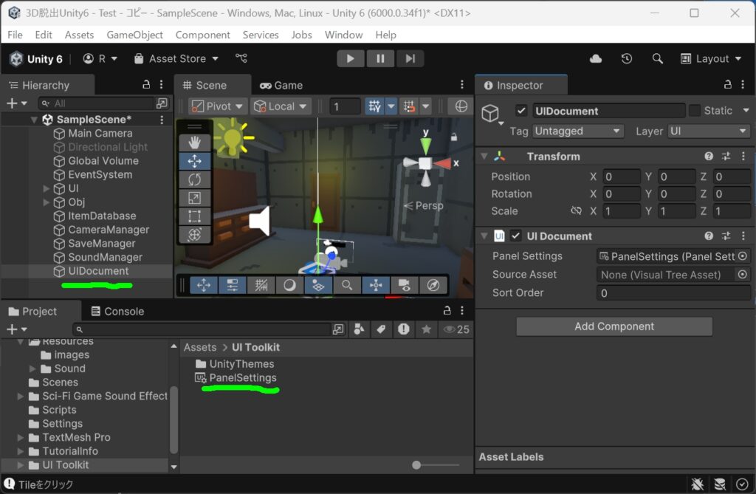
Task: Click the Pause button in the toolbar
Action: click(x=380, y=58)
